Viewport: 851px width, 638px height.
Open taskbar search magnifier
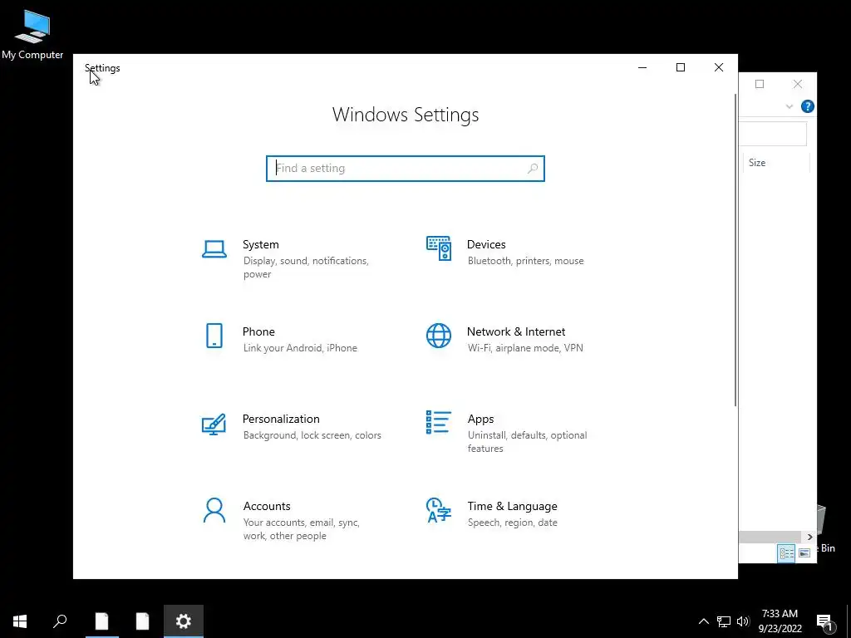click(60, 621)
